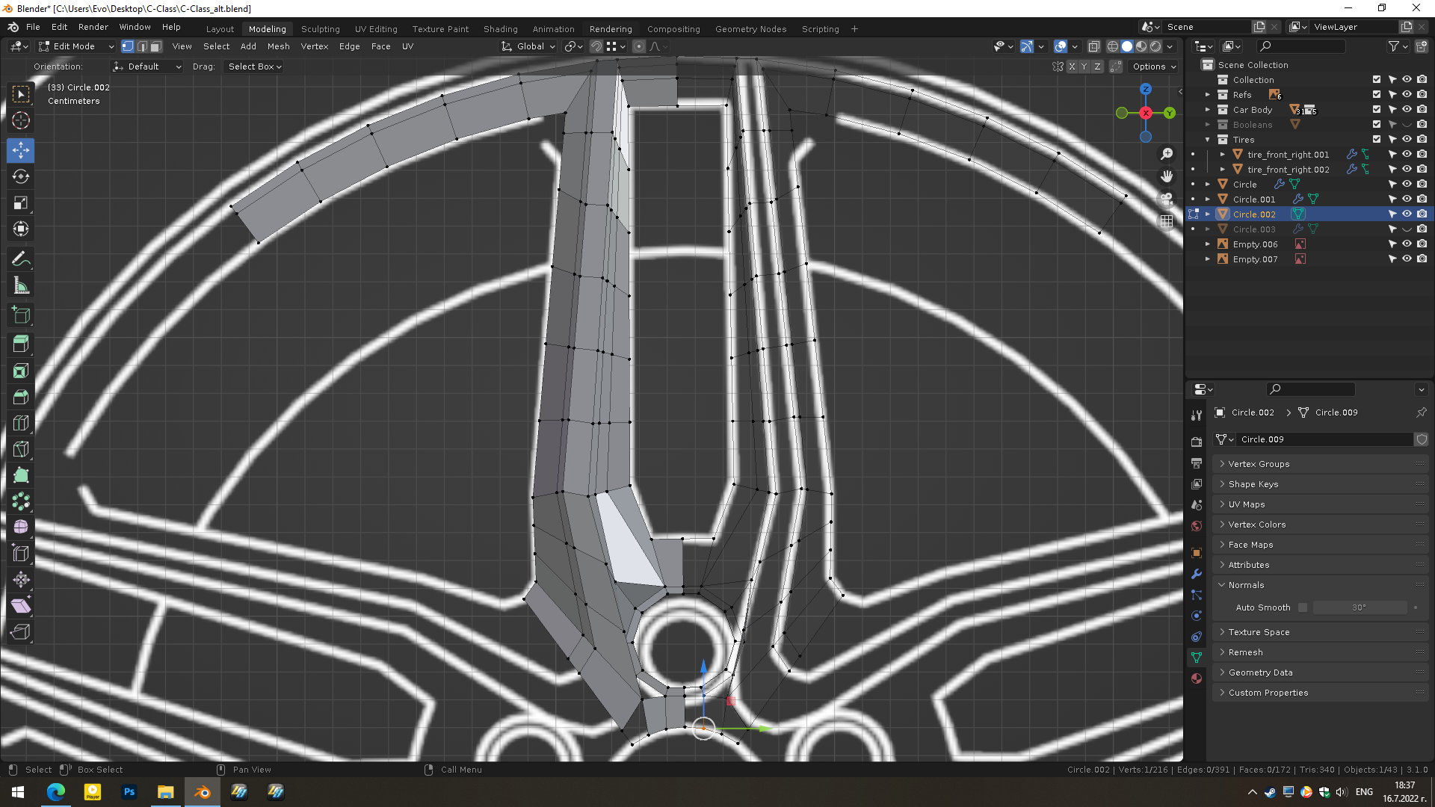Viewport: 1435px width, 807px height.
Task: Select the Measure tool
Action: pos(21,286)
